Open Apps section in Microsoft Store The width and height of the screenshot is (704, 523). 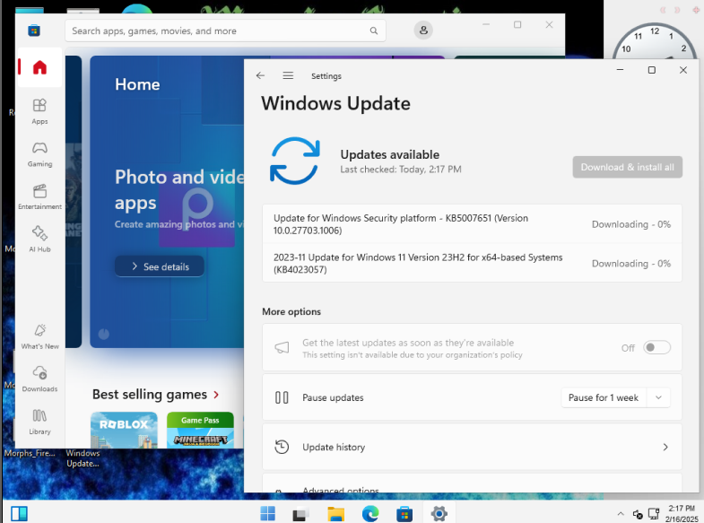39,111
